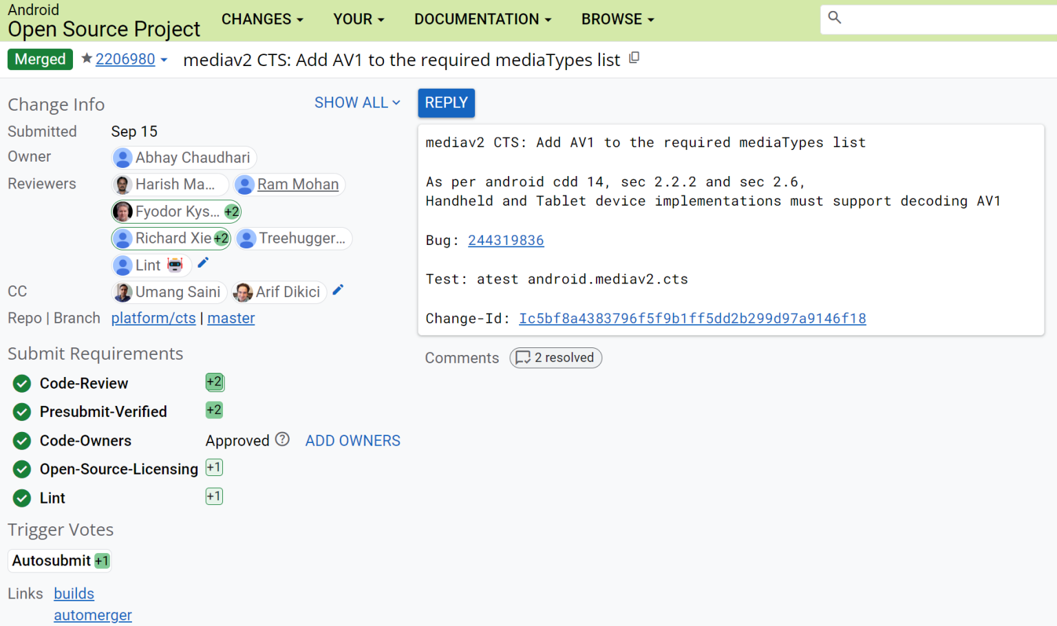The width and height of the screenshot is (1057, 626).
Task: Expand Change Info with SHOW ALL
Action: pyautogui.click(x=357, y=102)
